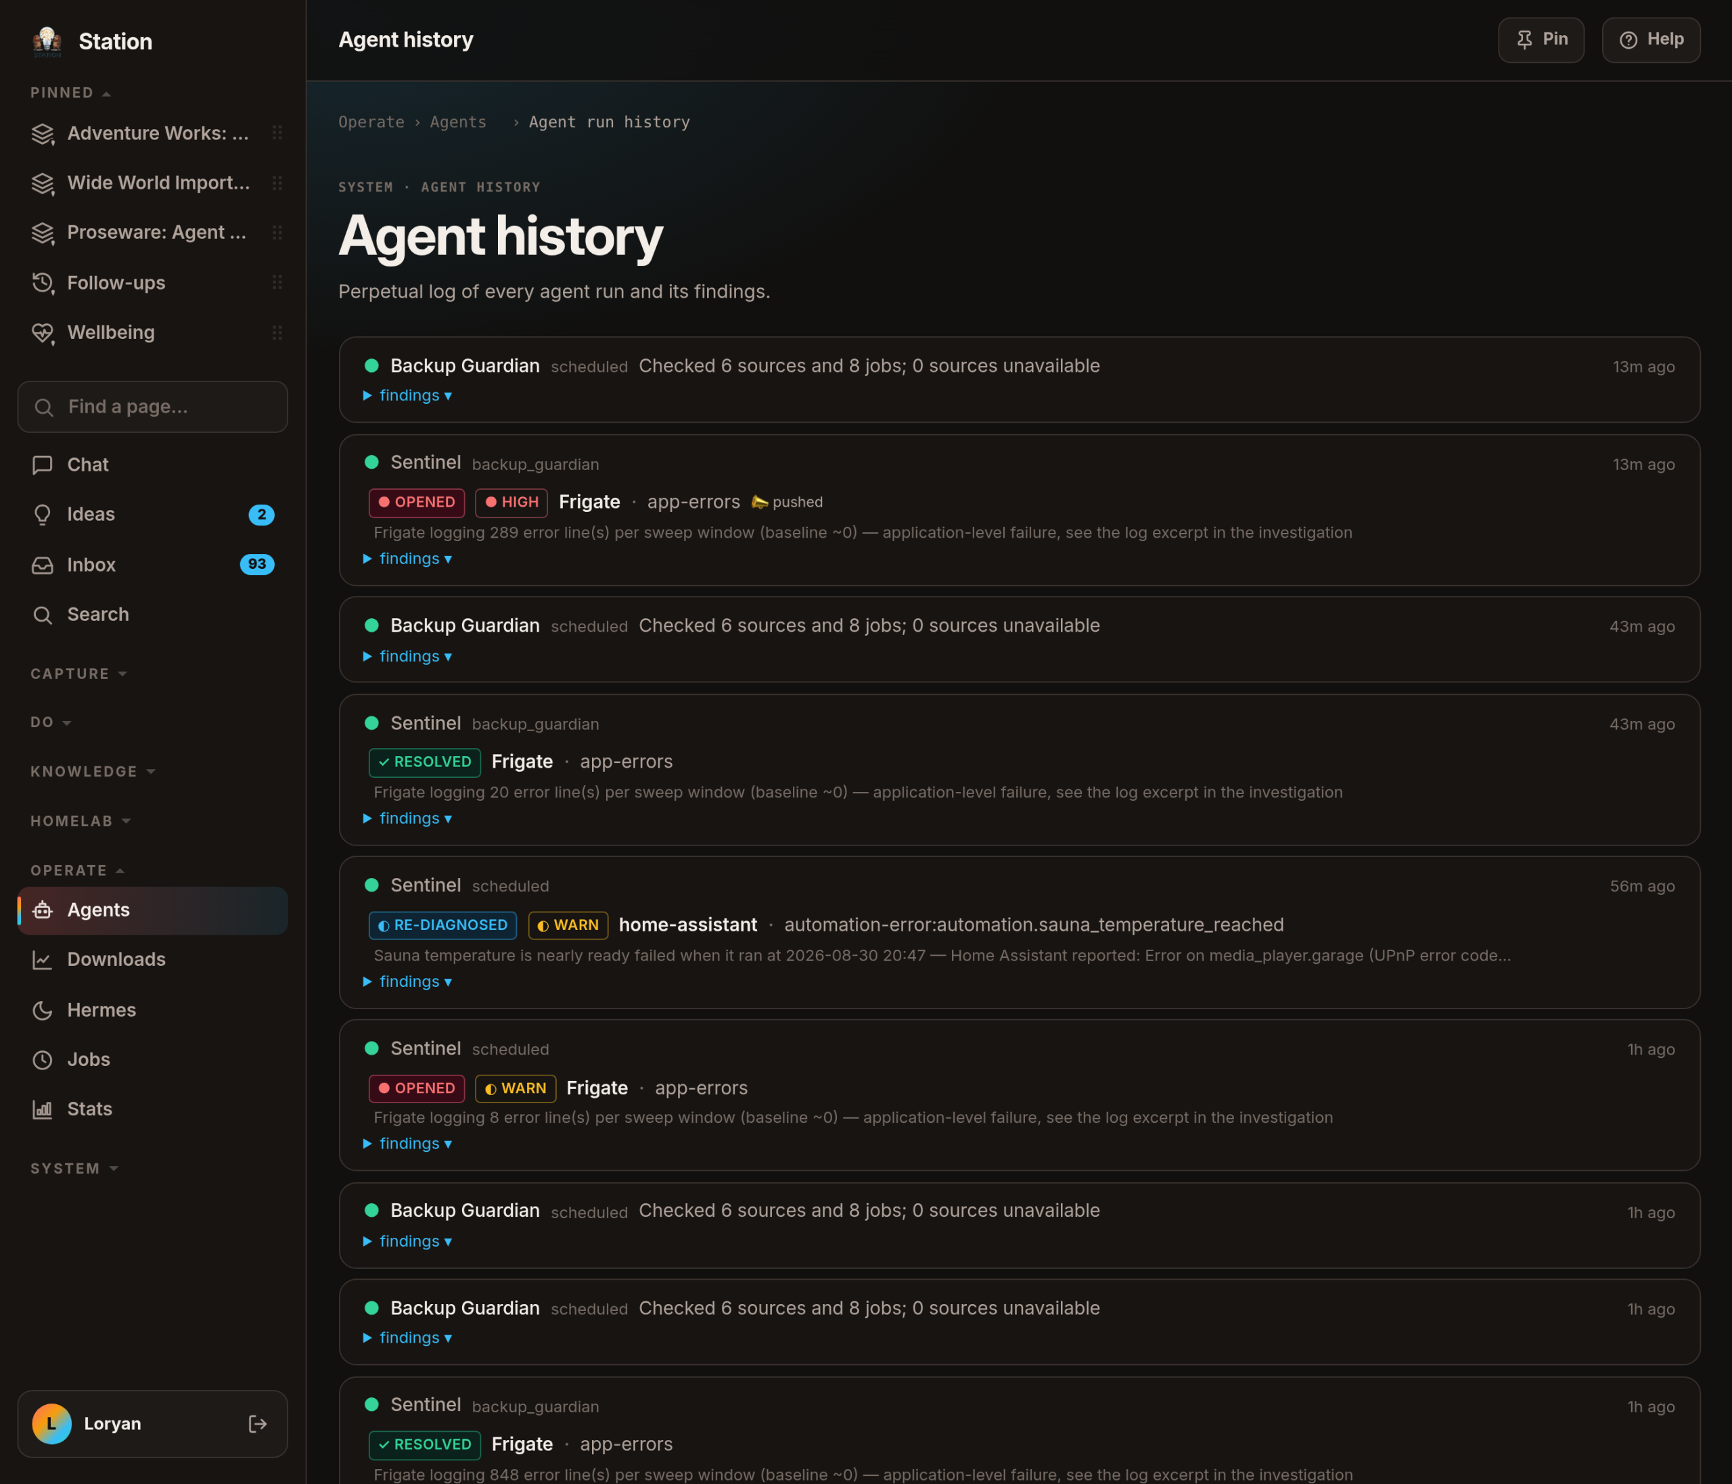This screenshot has width=1732, height=1484.
Task: Click the Pin button
Action: pyautogui.click(x=1541, y=39)
